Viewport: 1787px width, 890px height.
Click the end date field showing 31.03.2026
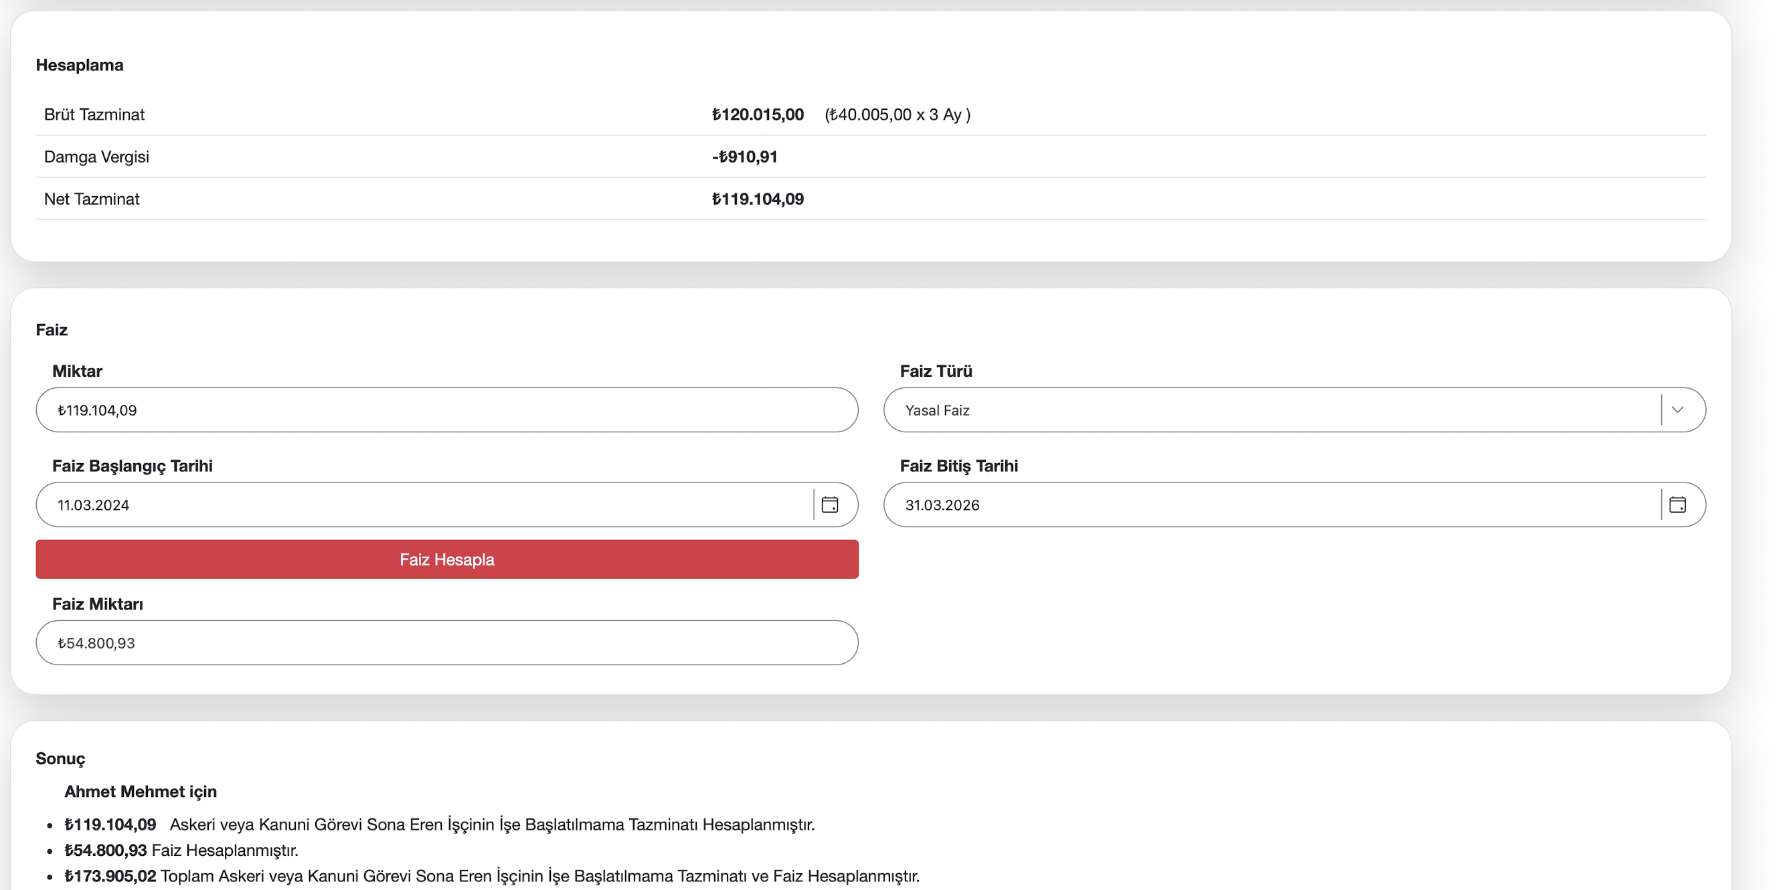pos(1270,505)
